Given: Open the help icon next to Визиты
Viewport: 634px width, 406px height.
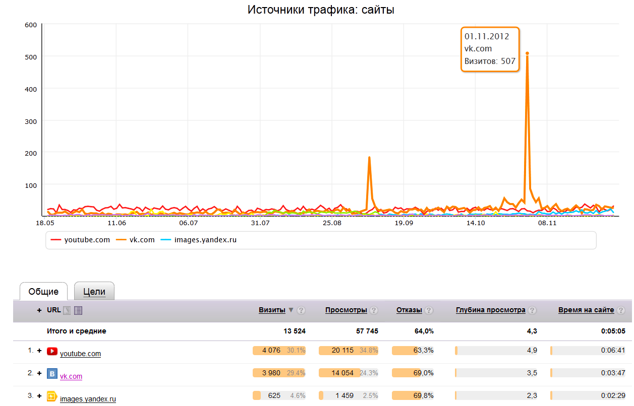Looking at the screenshot, I should coord(301,310).
